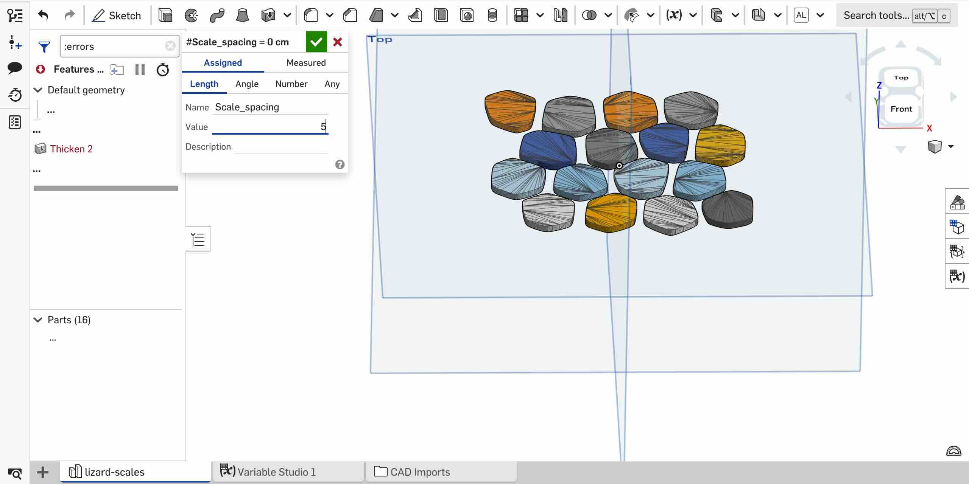Expand the AL tool dropdown arrow
969x484 pixels.
point(820,16)
